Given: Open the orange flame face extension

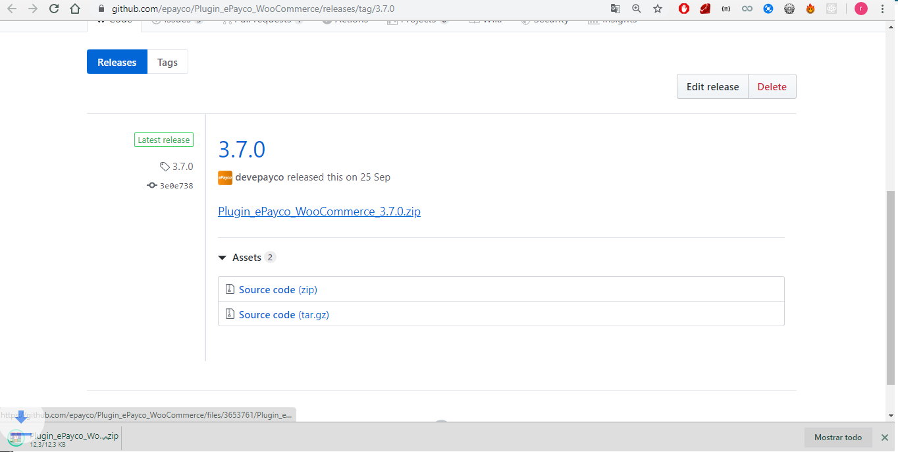Looking at the screenshot, I should (810, 9).
